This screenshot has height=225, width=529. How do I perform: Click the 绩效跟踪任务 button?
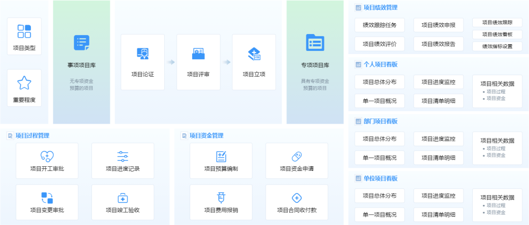pyautogui.click(x=380, y=25)
